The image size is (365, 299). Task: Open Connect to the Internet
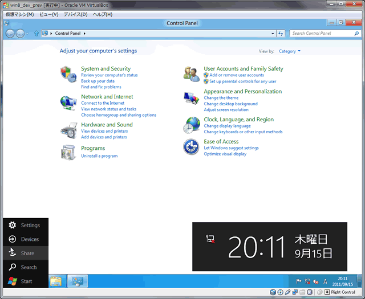coord(103,103)
